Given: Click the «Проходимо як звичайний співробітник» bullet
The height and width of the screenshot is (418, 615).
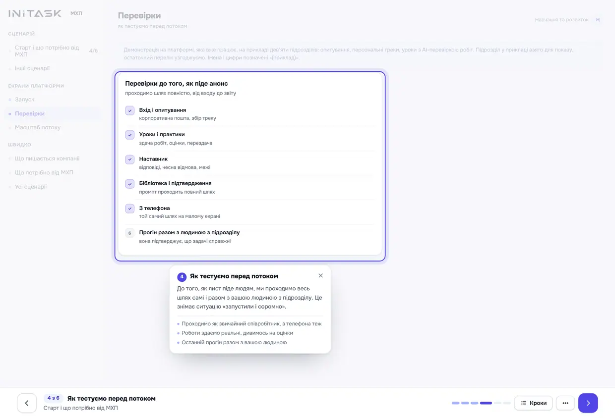Looking at the screenshot, I should point(251,324).
